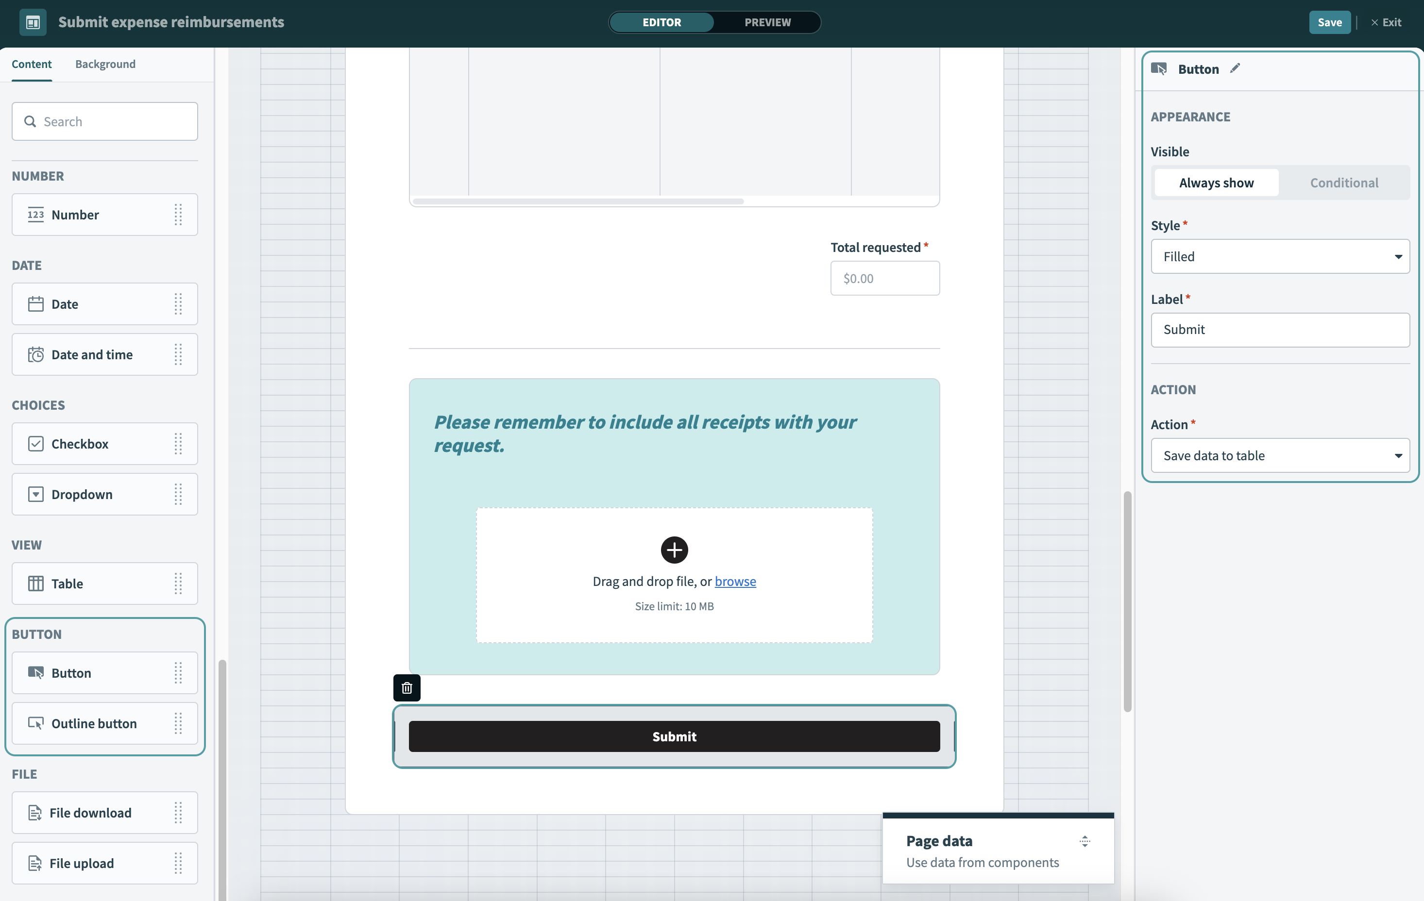Click the plus icon in file upload area
Viewport: 1424px width, 901px height.
pos(674,550)
